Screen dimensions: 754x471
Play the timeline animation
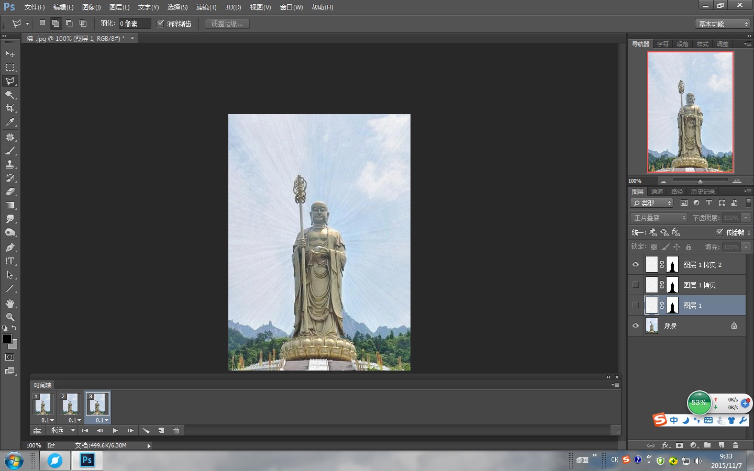[115, 431]
